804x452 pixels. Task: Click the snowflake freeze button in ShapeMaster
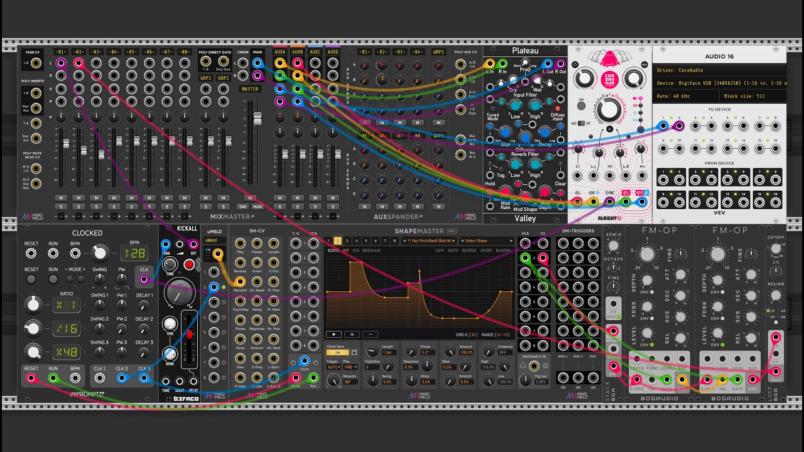[352, 334]
